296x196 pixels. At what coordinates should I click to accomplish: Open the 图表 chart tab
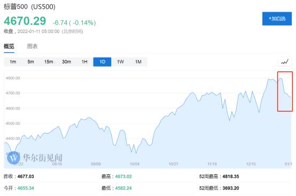32,46
